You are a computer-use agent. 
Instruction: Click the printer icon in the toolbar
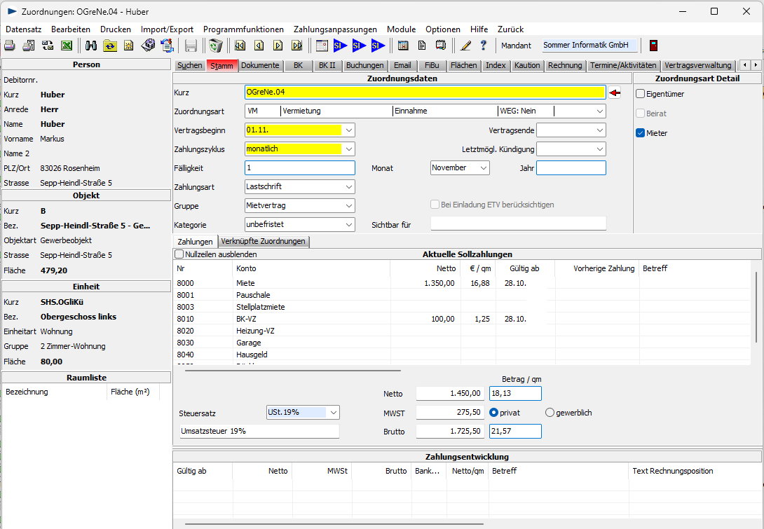(x=10, y=46)
